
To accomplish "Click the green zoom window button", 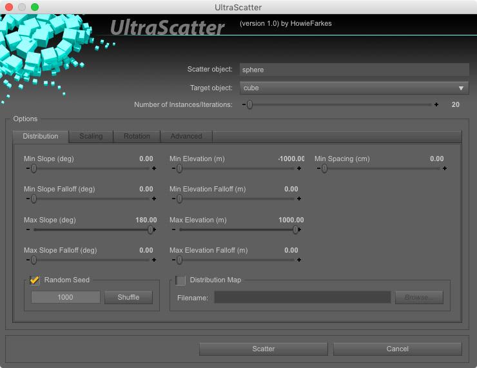I will 35,7.
